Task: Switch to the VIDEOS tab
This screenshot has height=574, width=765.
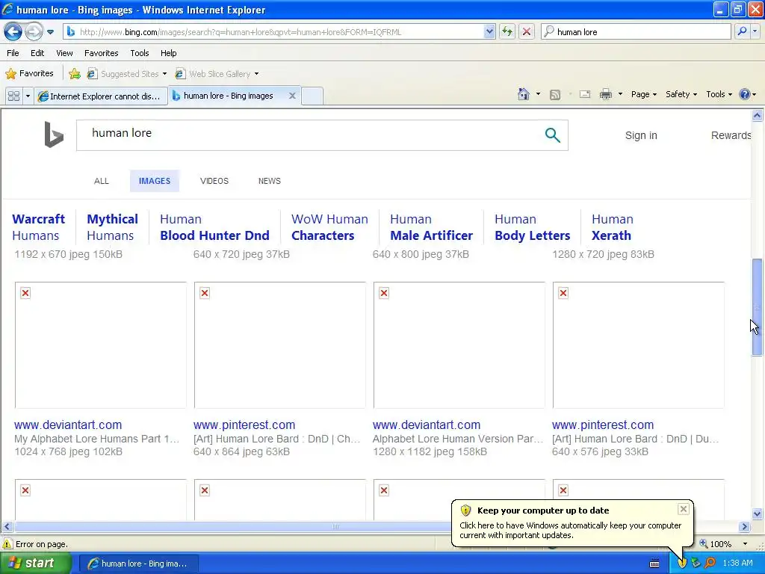Action: pos(214,181)
